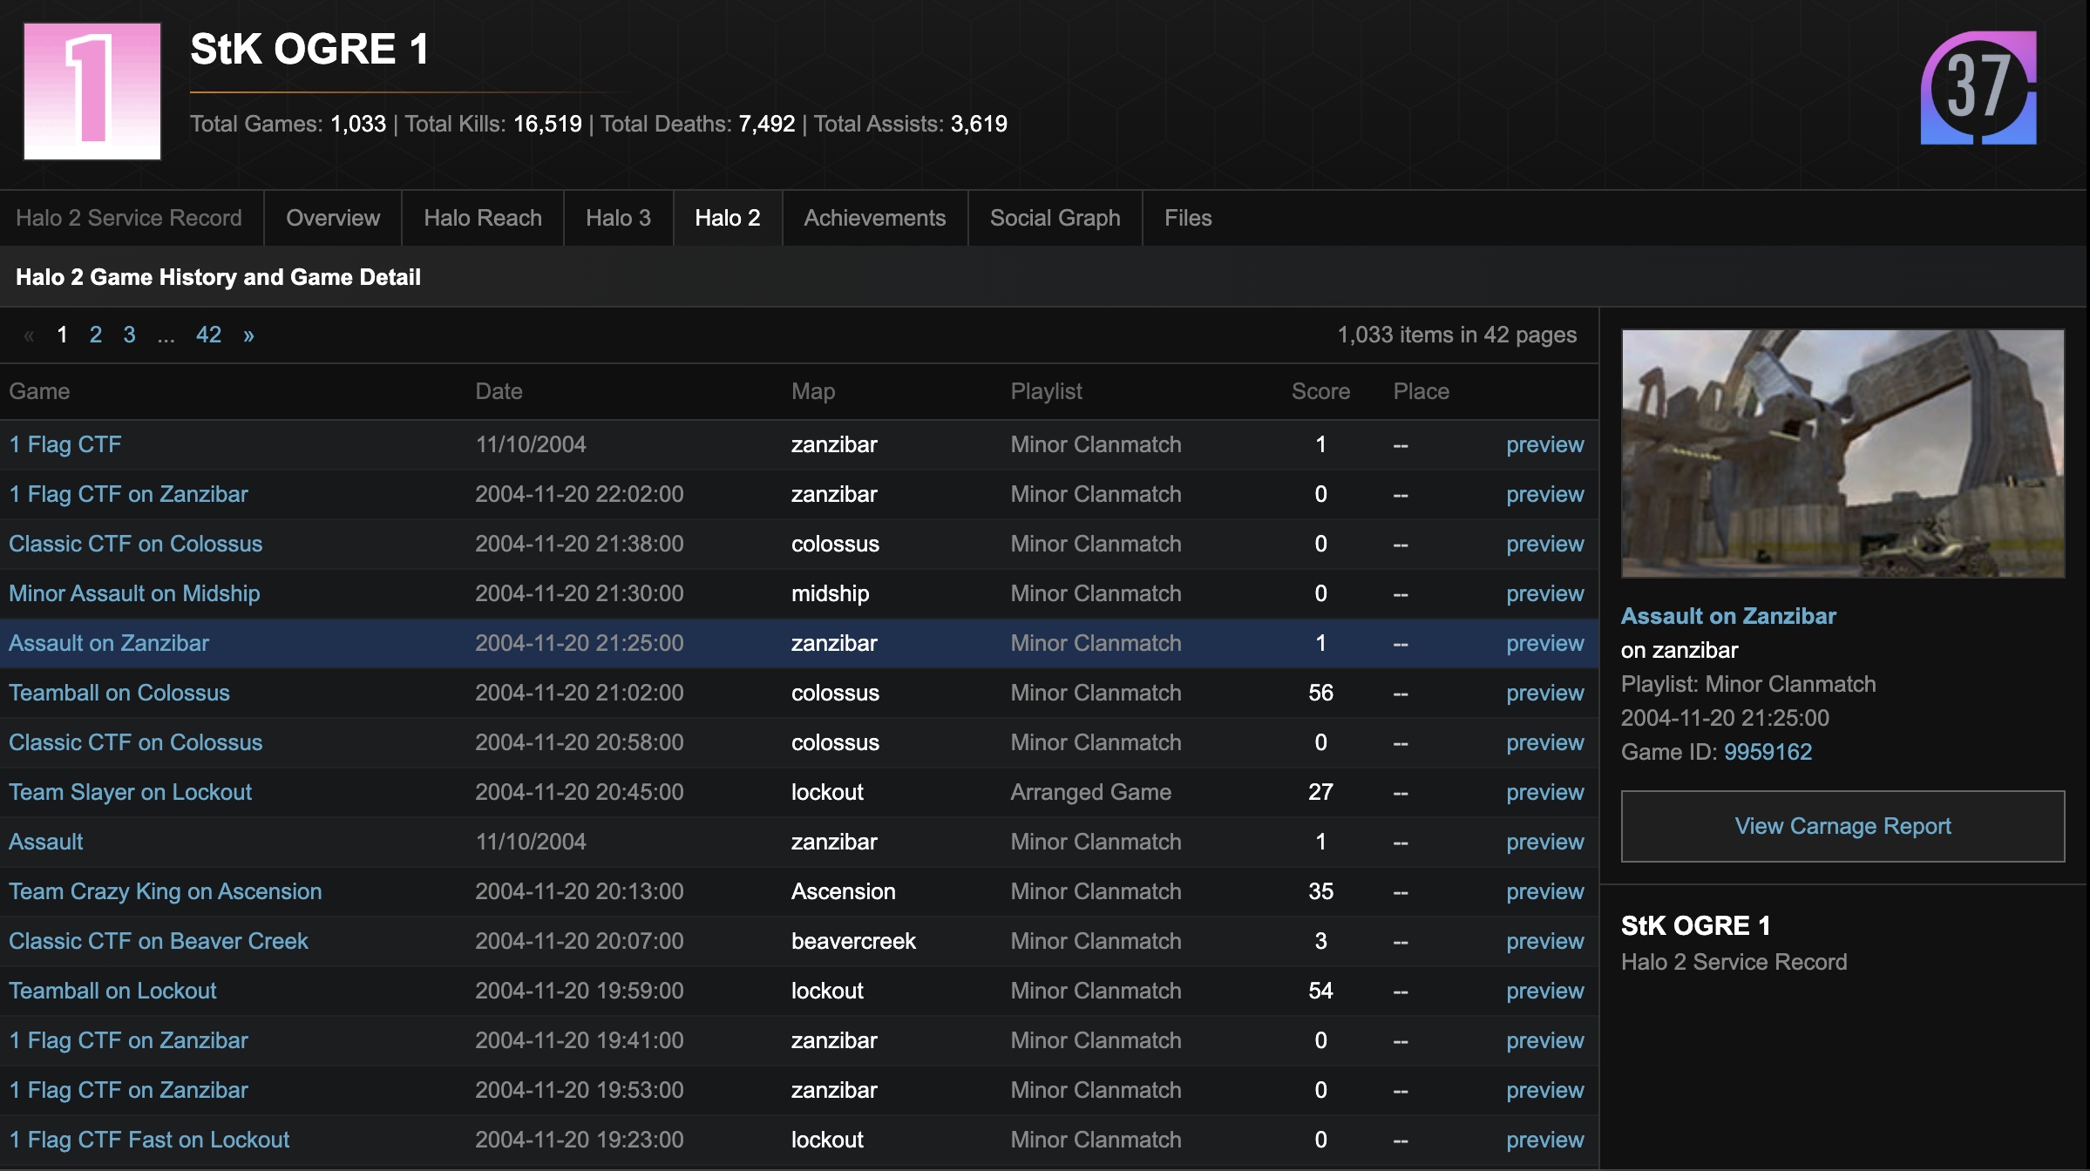Click the pink player emblem avatar
The width and height of the screenshot is (2090, 1171).
(92, 91)
